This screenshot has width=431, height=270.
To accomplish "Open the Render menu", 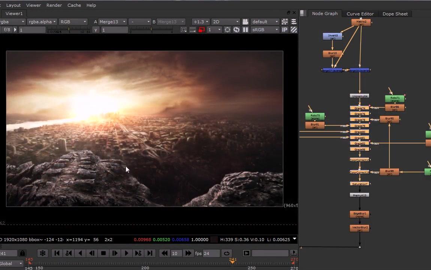I will (x=54, y=5).
